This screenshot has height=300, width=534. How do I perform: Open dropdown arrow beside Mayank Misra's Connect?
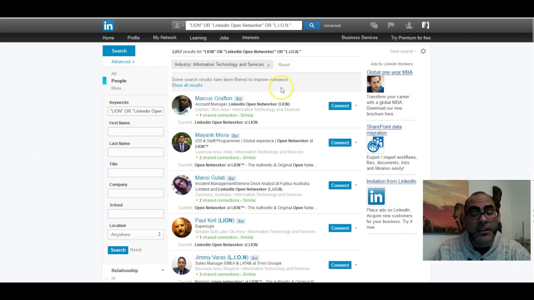(x=356, y=142)
